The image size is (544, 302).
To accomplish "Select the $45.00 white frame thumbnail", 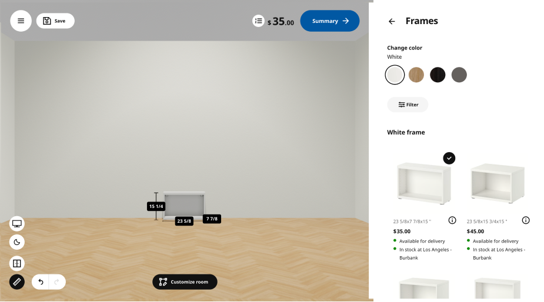I will (x=498, y=184).
